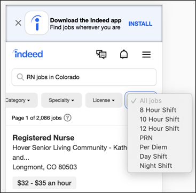Open the messages icon
This screenshot has width=196, height=193.
[101, 54]
